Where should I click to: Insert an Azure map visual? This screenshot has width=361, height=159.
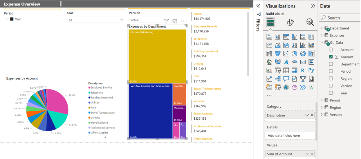286,62
